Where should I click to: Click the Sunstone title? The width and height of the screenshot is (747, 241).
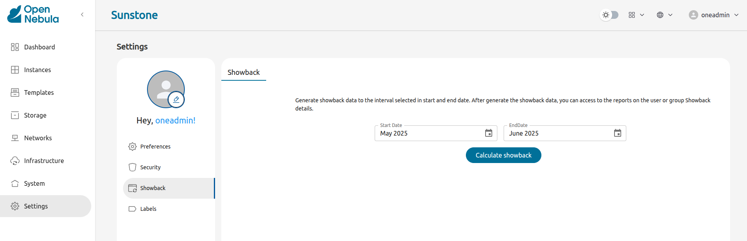[134, 15]
